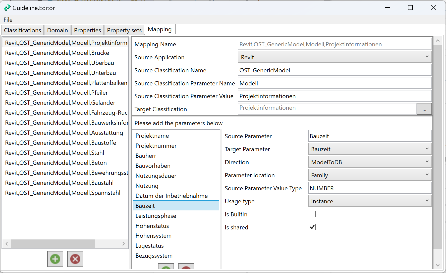Click the red remove parameter button
The height and width of the screenshot is (273, 446).
(186, 267)
